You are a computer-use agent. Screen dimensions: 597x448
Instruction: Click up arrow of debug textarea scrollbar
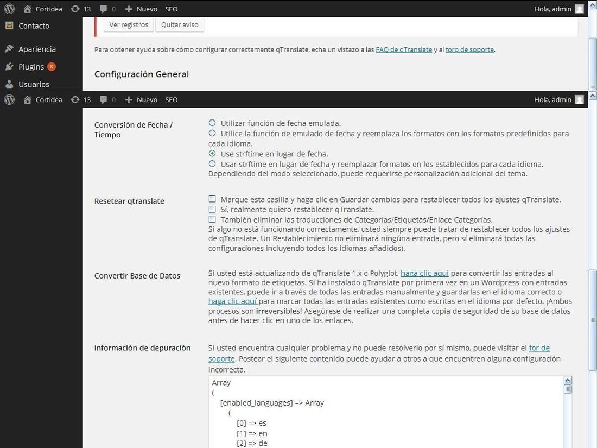[x=568, y=380]
